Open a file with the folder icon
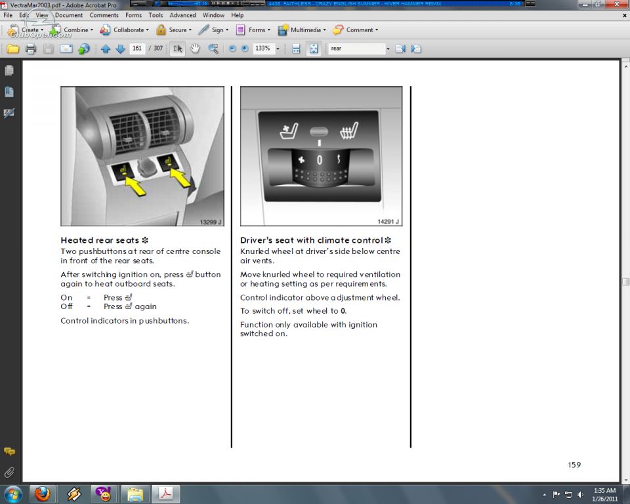The height and width of the screenshot is (504, 630). click(13, 49)
